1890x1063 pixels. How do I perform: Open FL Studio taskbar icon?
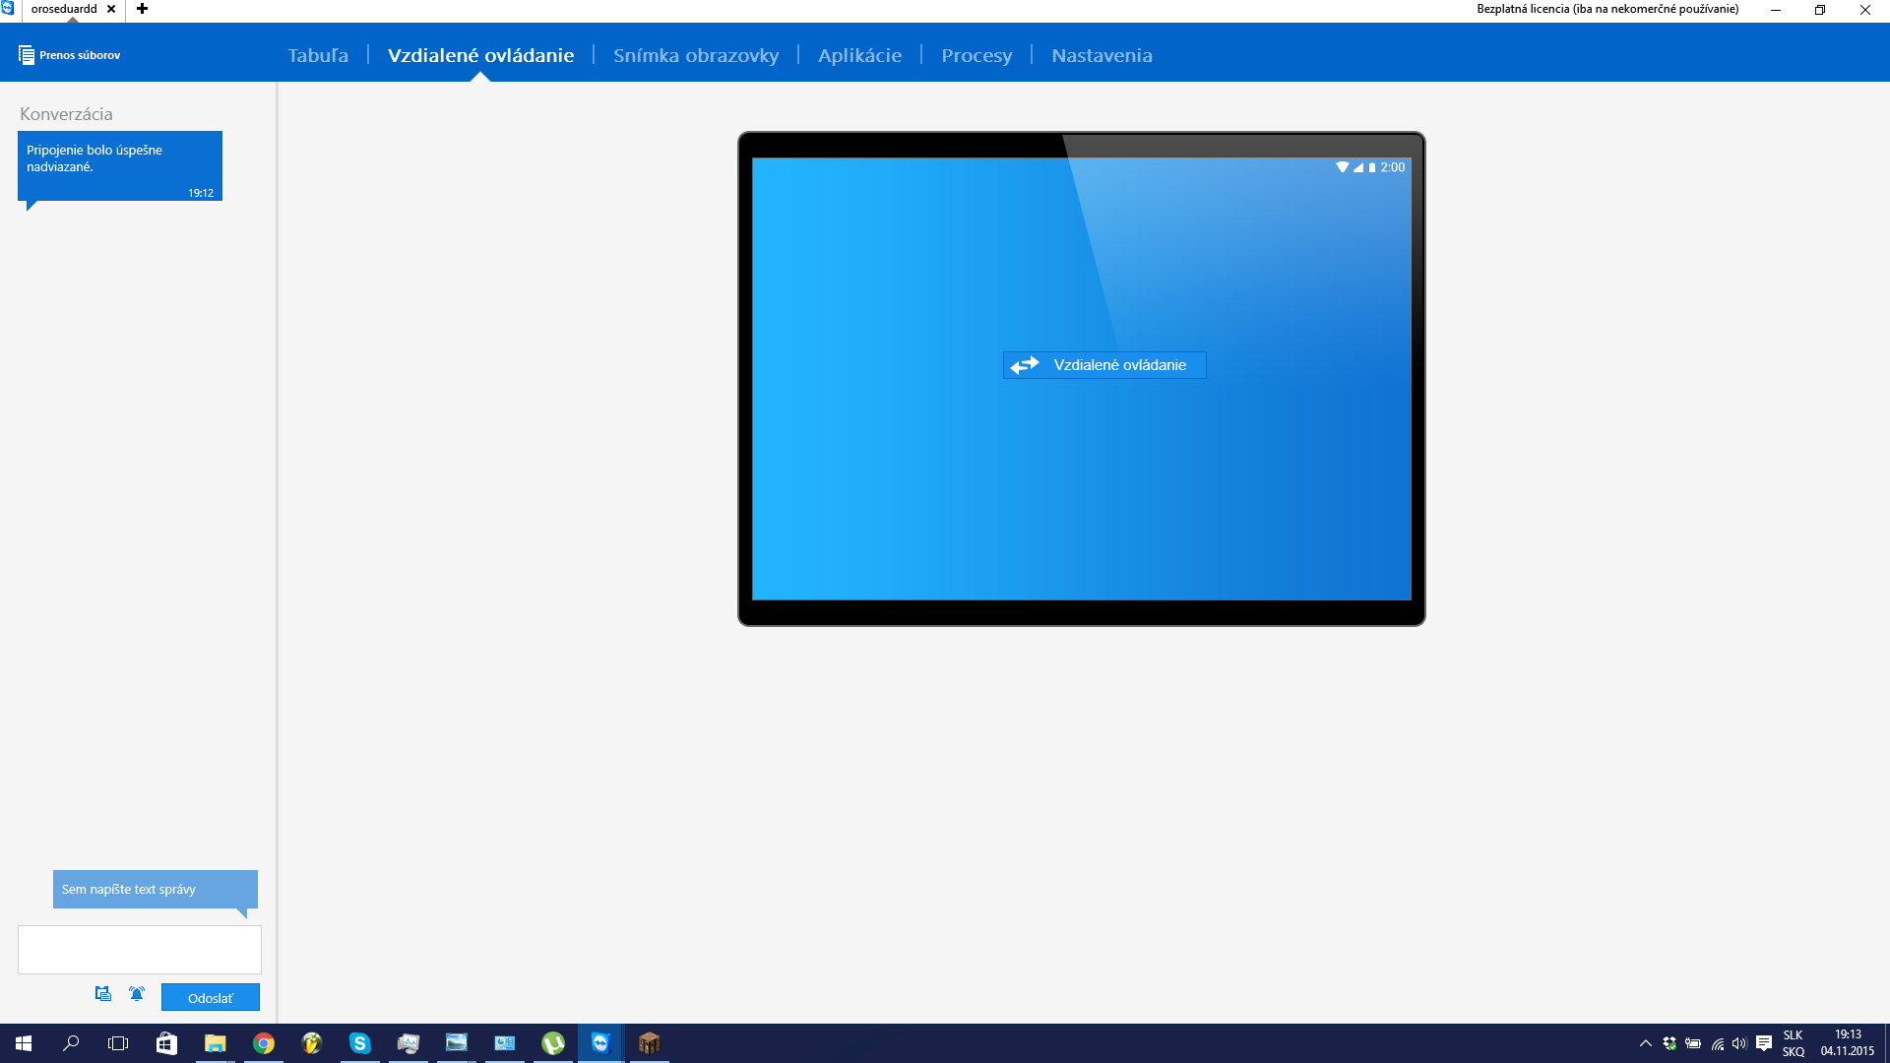[x=311, y=1043]
